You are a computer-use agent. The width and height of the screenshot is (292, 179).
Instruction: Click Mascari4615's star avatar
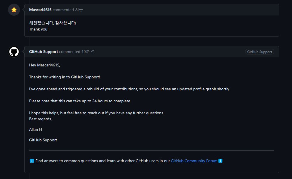coord(14,10)
